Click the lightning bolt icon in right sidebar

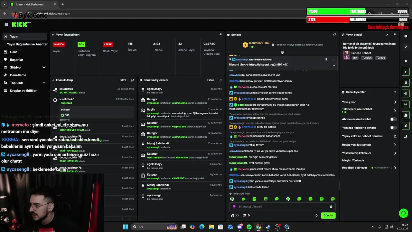click(x=406, y=72)
